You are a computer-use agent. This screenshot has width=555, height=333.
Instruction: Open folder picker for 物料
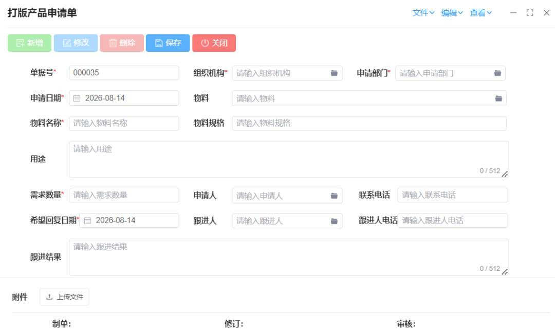click(498, 99)
